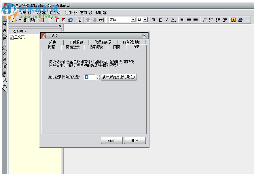Close the 选项 dialog
Viewport: 254px width, 174px height.
point(144,35)
